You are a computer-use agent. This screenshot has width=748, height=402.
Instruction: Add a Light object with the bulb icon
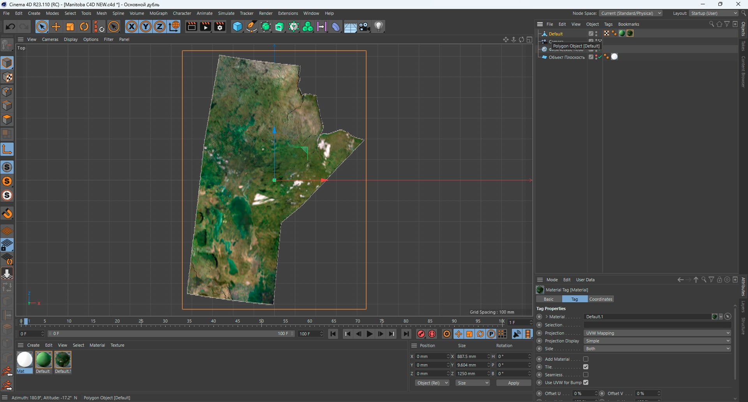[x=379, y=26]
